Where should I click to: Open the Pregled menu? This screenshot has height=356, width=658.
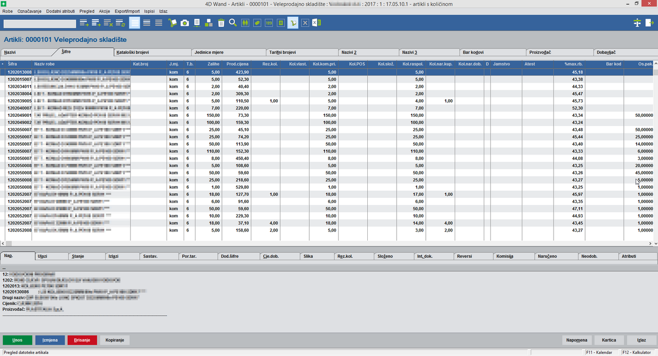(87, 11)
